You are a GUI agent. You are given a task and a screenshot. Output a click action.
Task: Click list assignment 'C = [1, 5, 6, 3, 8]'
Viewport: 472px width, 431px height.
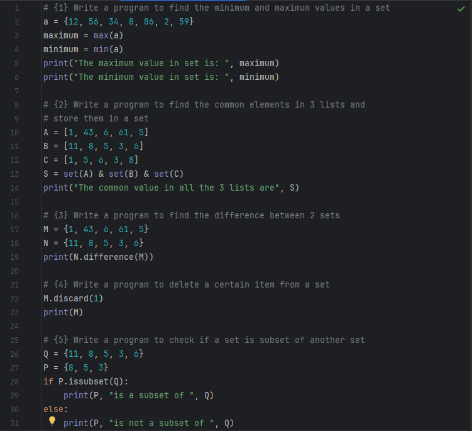pyautogui.click(x=91, y=160)
